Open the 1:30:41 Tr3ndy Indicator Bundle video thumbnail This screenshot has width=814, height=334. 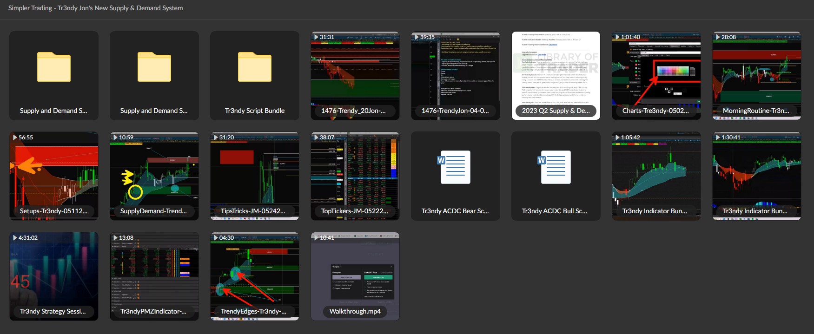click(757, 176)
